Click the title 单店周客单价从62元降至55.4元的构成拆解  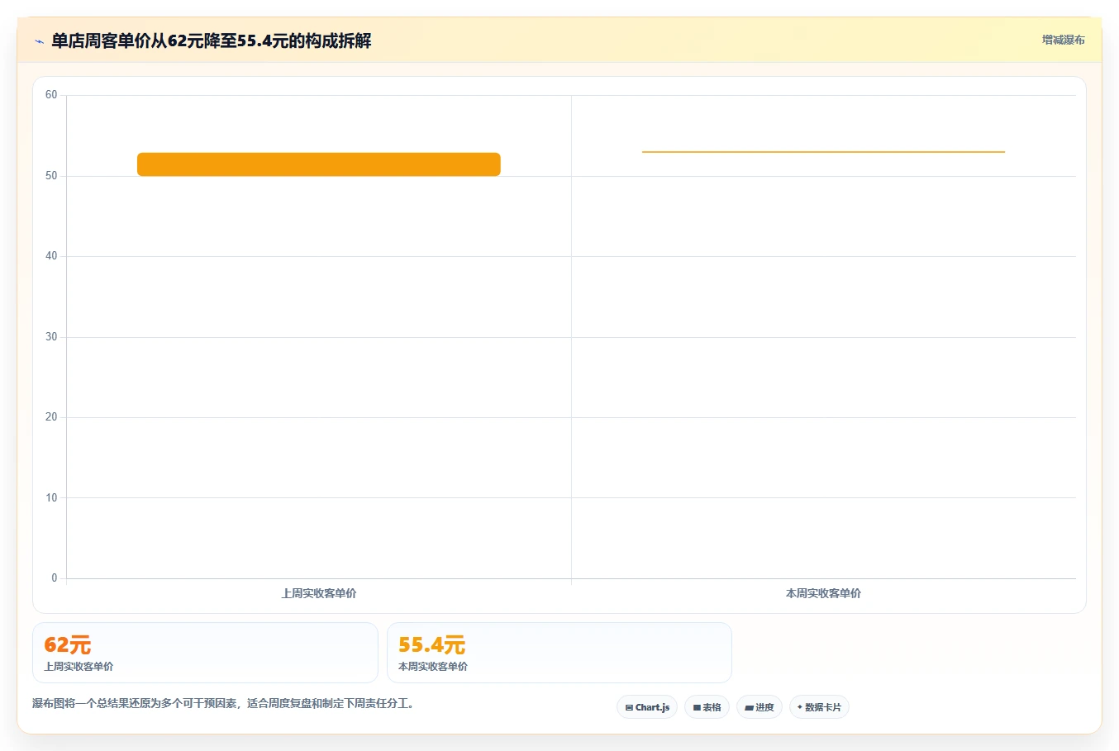pos(212,40)
